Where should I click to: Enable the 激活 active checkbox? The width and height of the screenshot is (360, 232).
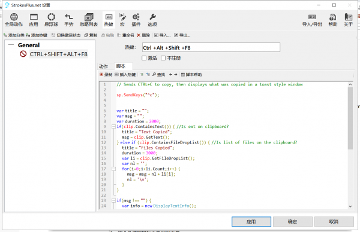(144, 58)
